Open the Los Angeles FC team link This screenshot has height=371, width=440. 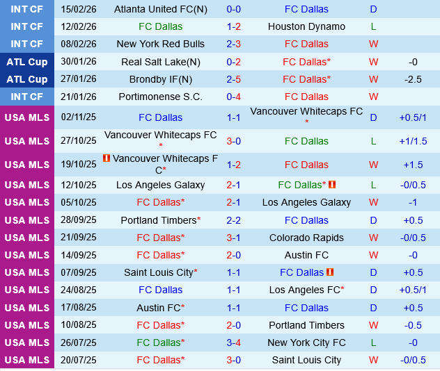click(x=304, y=290)
